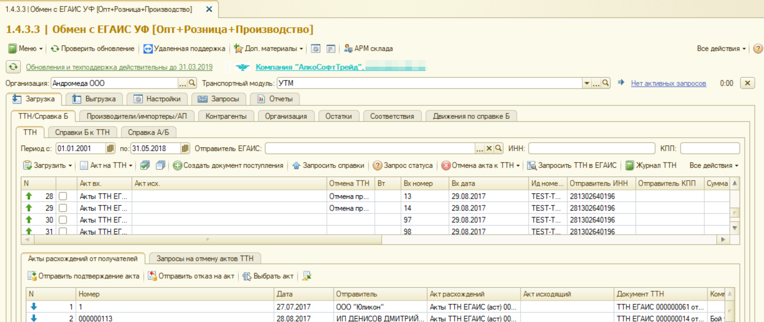The height and width of the screenshot is (322, 764).
Task: Select Соответствия tab
Action: (392, 116)
